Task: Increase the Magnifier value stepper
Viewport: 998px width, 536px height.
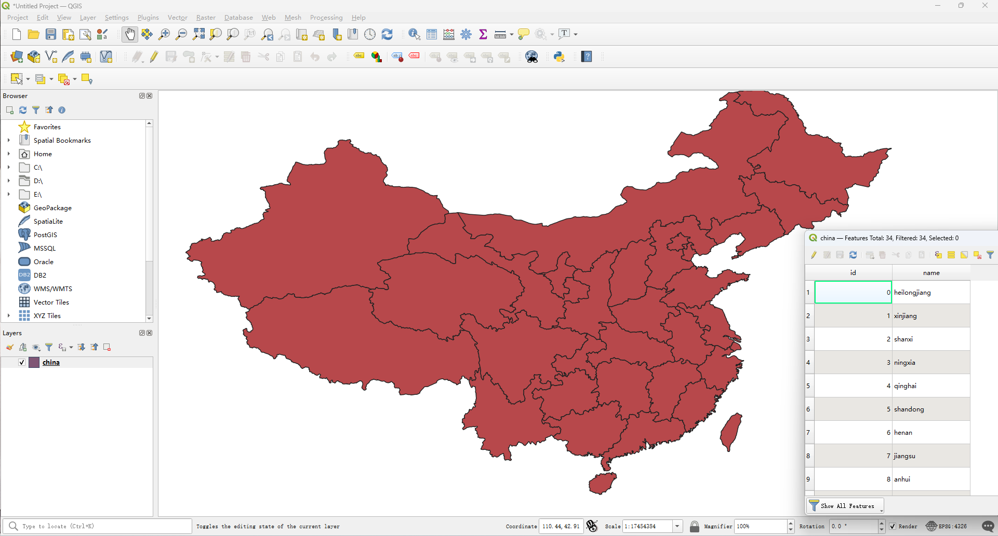Action: tap(791, 523)
